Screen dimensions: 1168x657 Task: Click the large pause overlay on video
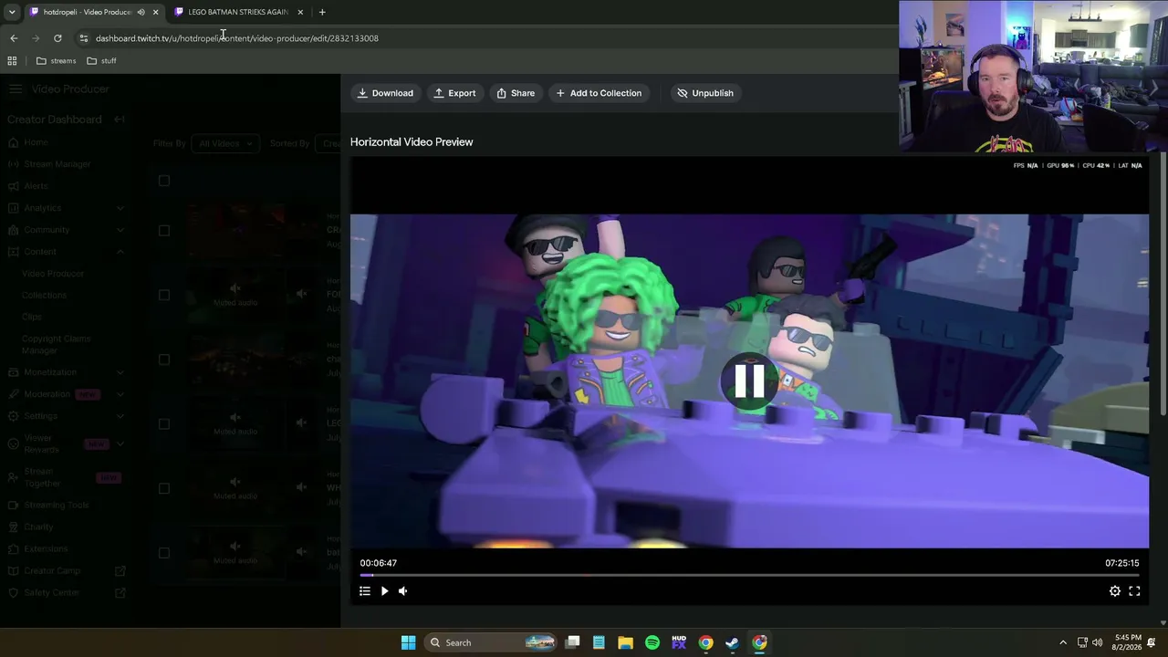click(x=749, y=381)
